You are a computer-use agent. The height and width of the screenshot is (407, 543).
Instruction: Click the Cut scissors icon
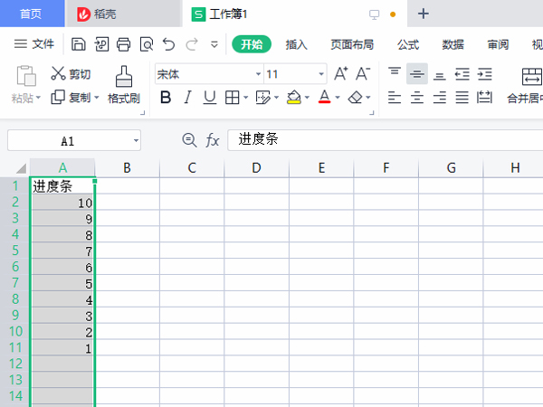click(59, 74)
